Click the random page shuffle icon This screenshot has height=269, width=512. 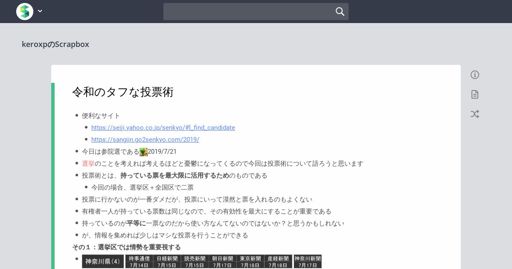pyautogui.click(x=475, y=114)
